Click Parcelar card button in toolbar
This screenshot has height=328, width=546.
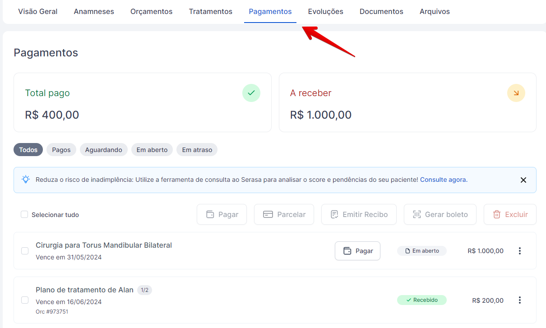pyautogui.click(x=284, y=215)
